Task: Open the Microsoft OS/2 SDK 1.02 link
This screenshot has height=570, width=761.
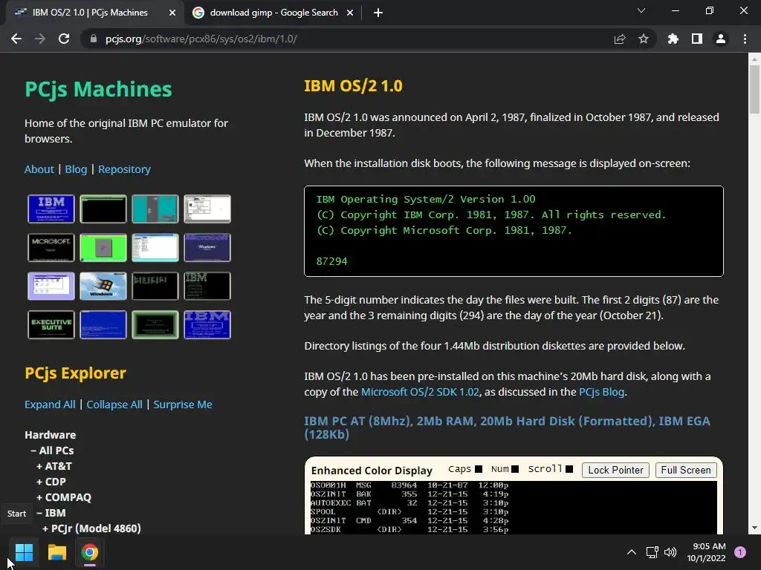Action: [420, 392]
